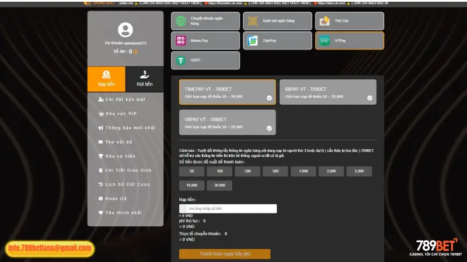The image size is (467, 262).
Task: Click the balance refresh icon next to Số dư
Action: click(135, 51)
